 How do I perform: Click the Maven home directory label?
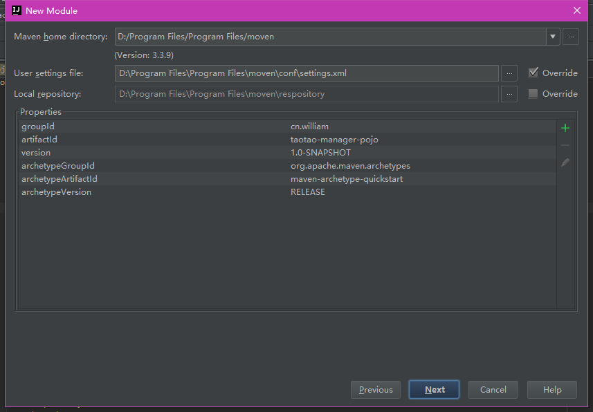[60, 37]
